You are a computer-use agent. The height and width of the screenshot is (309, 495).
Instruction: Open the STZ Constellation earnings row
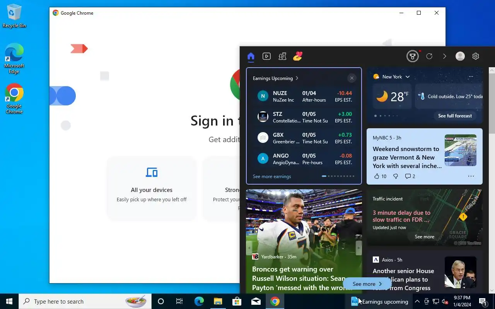304,117
